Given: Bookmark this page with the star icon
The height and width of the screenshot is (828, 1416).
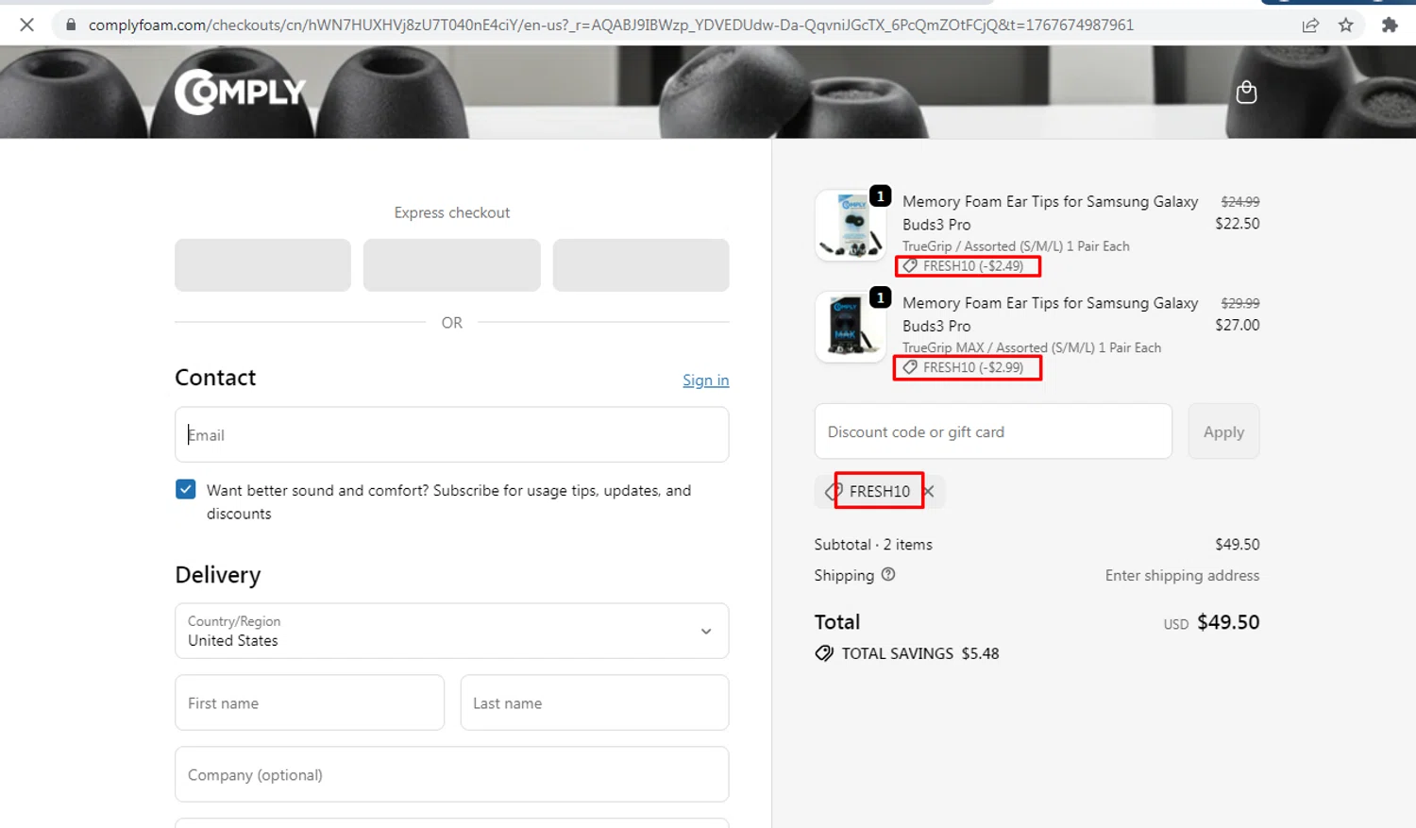Looking at the screenshot, I should click(1346, 25).
